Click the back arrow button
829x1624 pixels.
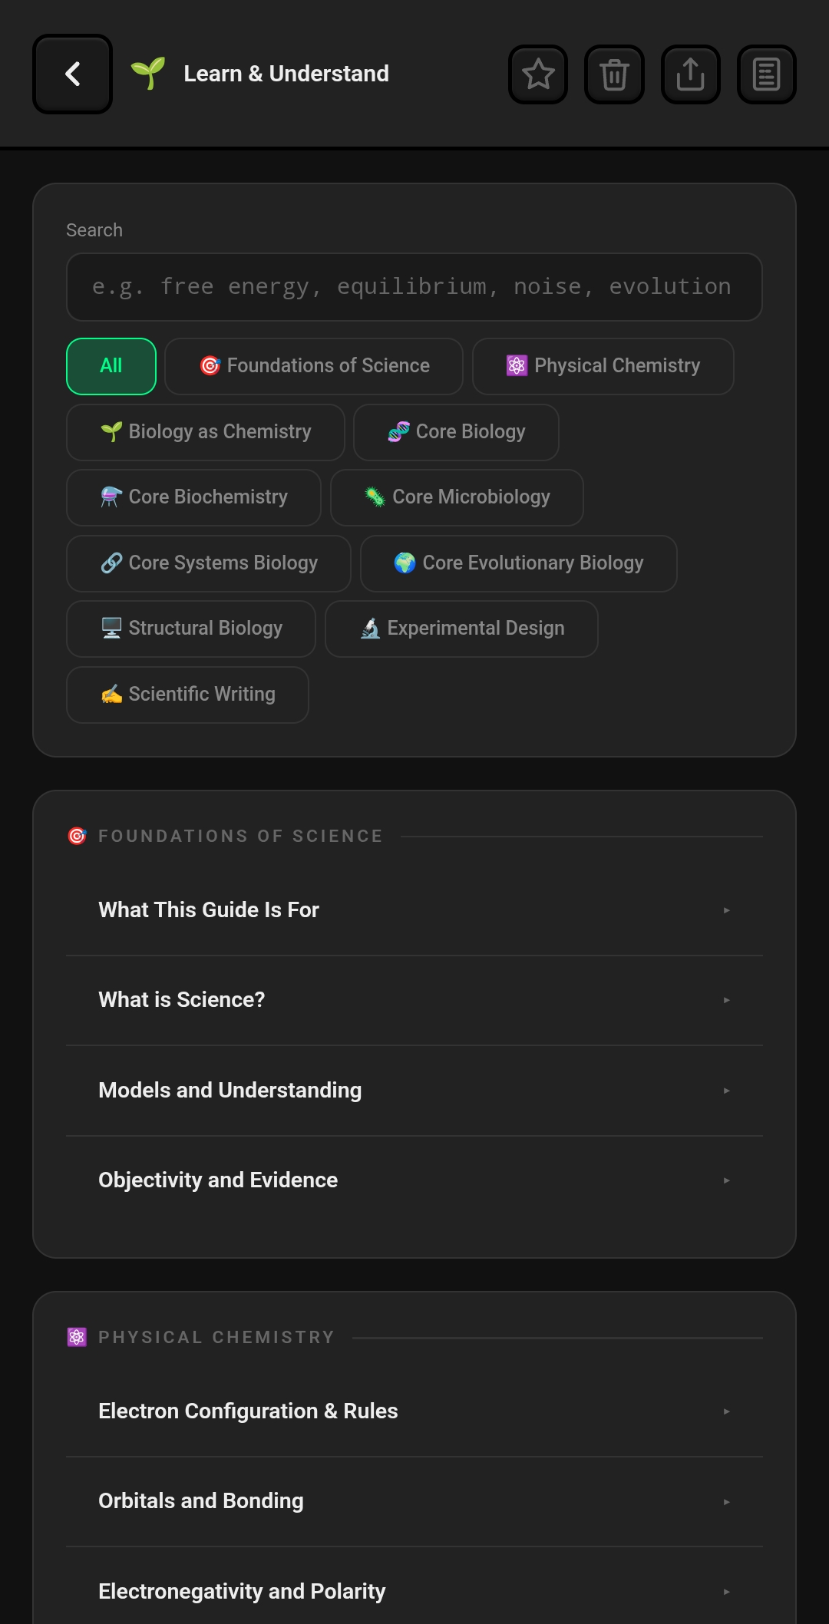(72, 74)
